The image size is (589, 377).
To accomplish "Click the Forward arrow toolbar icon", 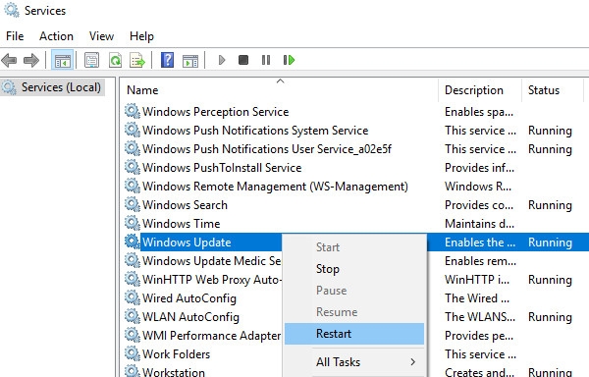I will click(31, 60).
